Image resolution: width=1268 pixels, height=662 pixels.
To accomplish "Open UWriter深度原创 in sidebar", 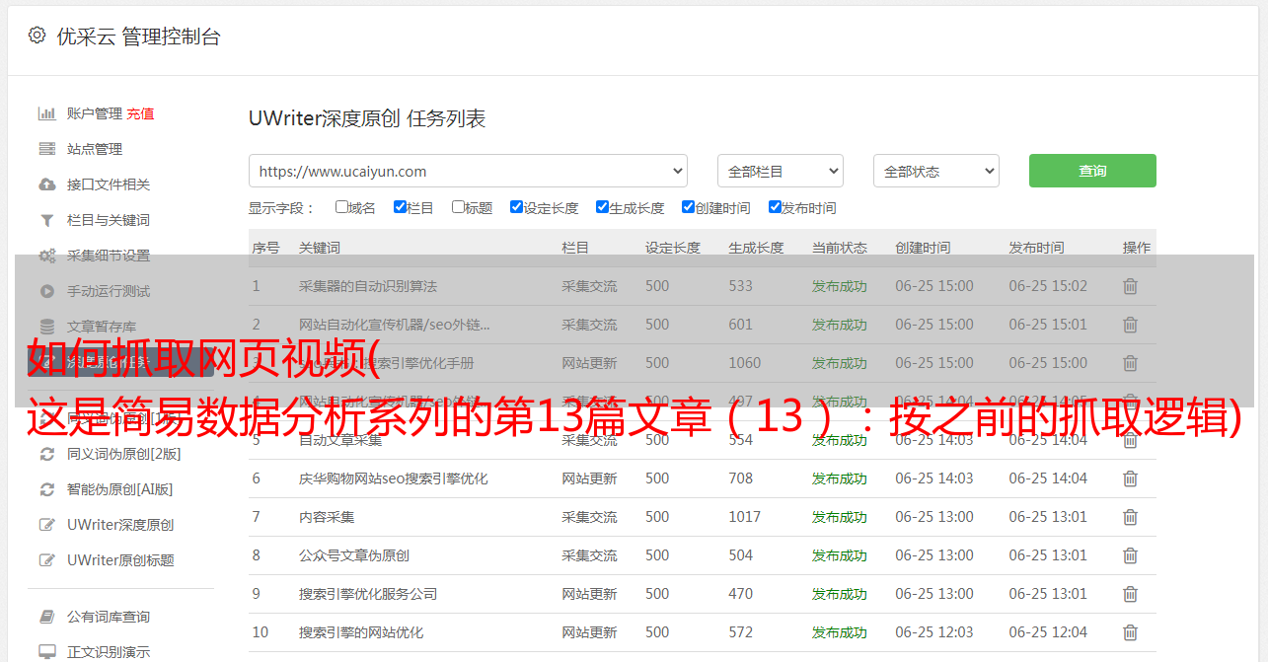I will click(120, 525).
